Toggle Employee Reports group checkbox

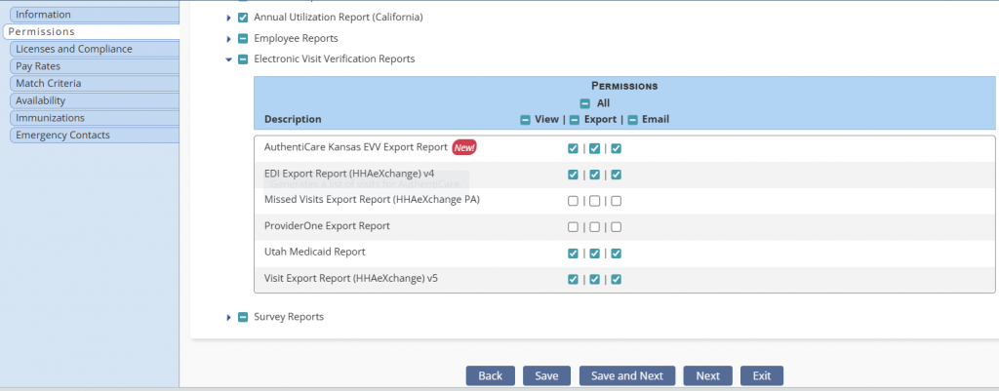tap(244, 39)
